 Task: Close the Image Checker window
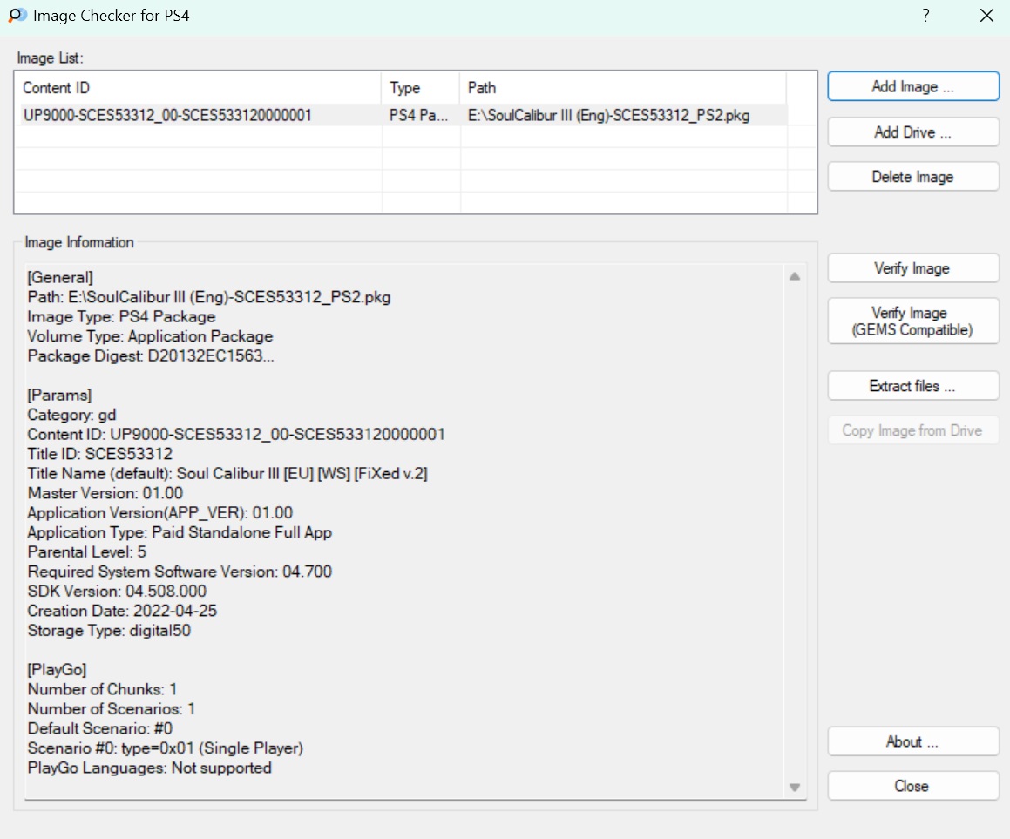[x=986, y=16]
